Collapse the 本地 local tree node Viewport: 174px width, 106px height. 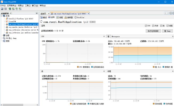tap(2, 16)
